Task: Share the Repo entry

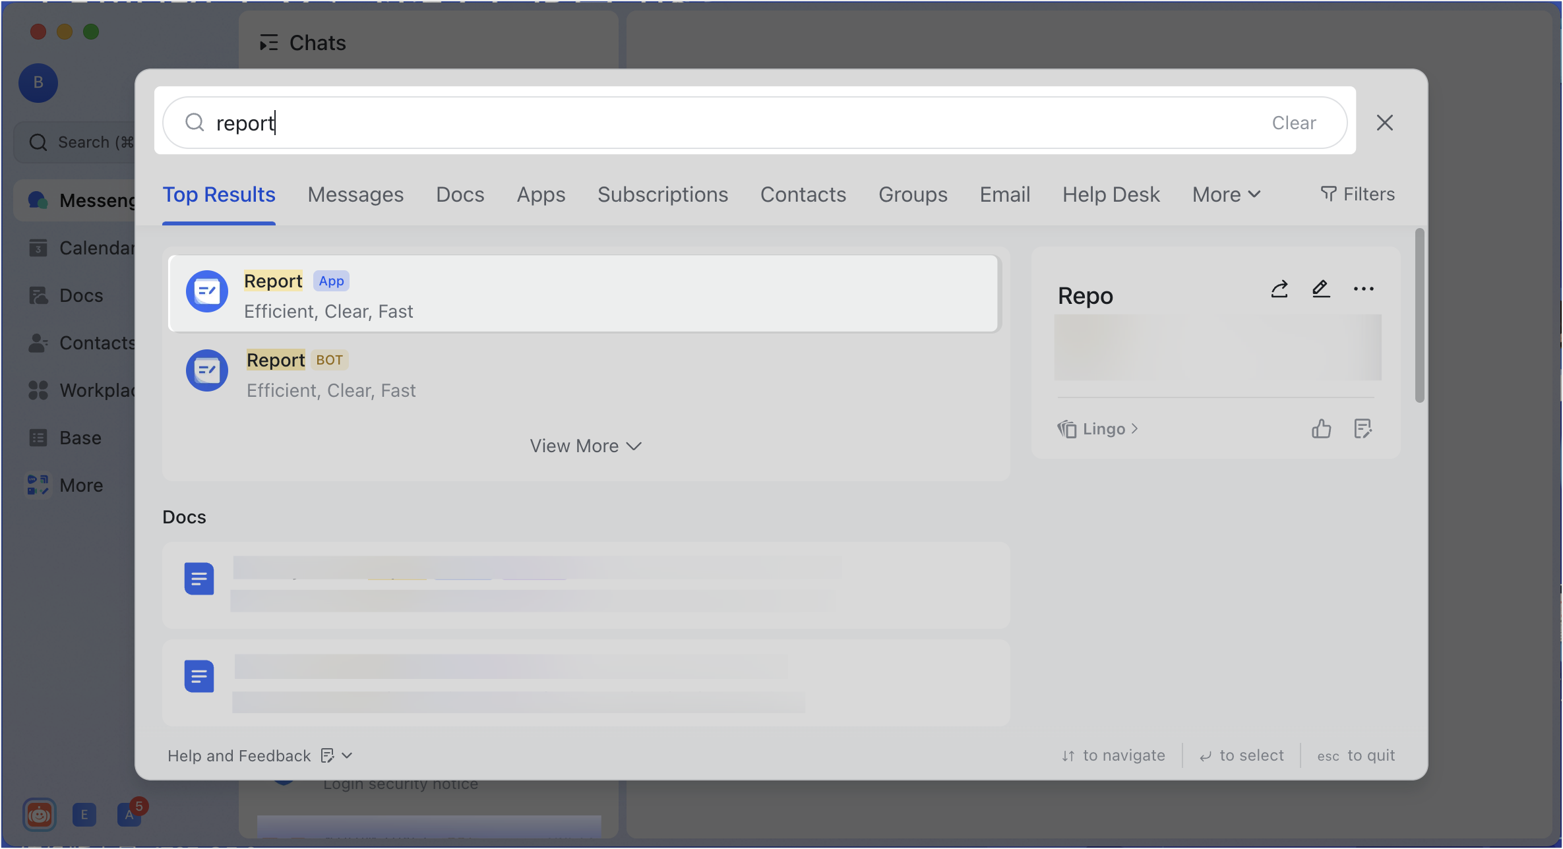Action: click(1279, 289)
